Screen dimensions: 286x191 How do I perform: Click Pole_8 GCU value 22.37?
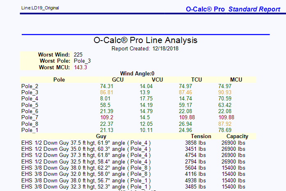(107, 124)
